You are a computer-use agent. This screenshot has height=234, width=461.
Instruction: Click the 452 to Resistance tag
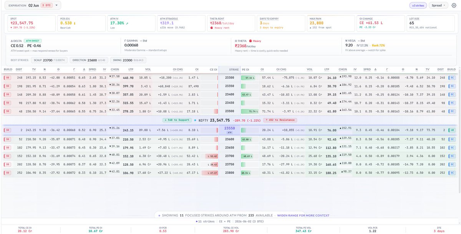[280, 120]
